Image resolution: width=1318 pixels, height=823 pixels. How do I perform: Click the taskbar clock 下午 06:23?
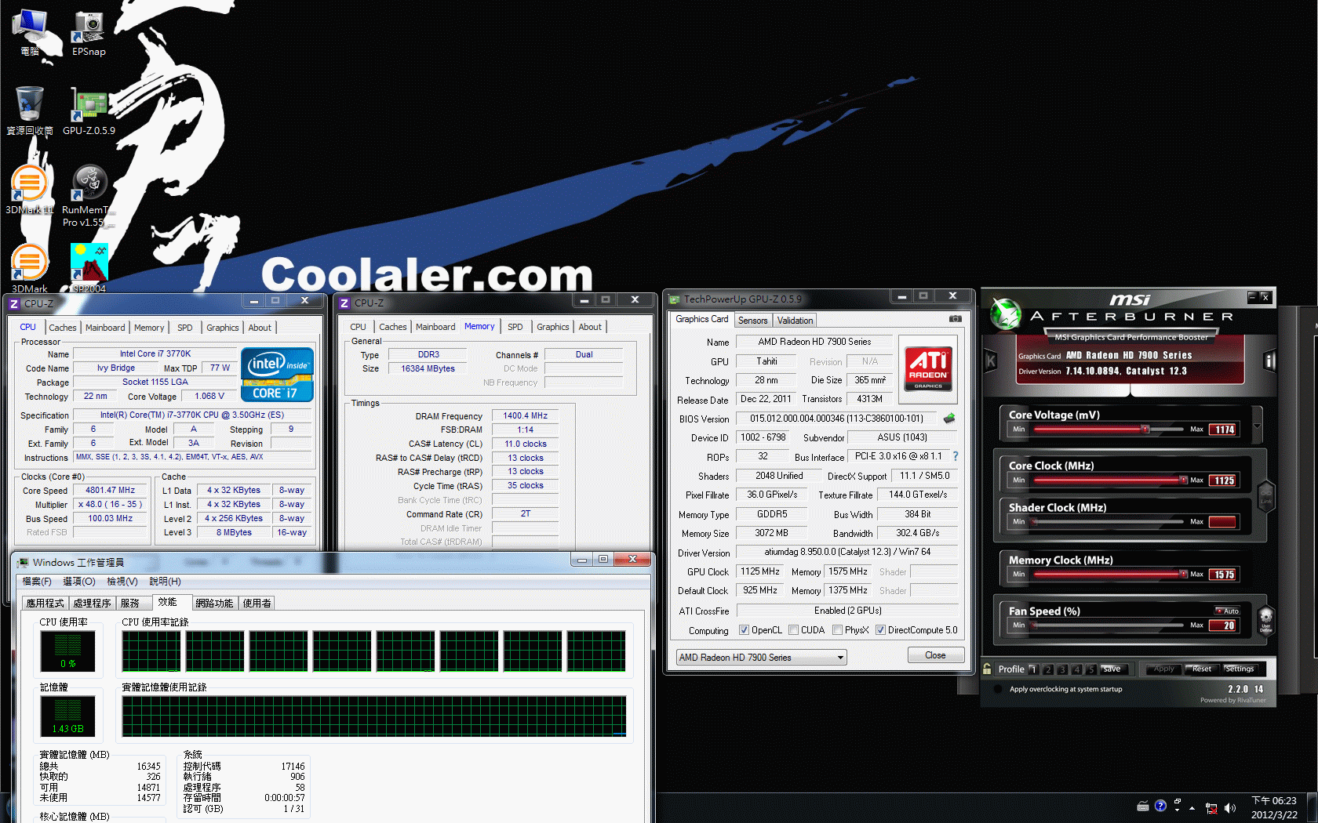1274,800
